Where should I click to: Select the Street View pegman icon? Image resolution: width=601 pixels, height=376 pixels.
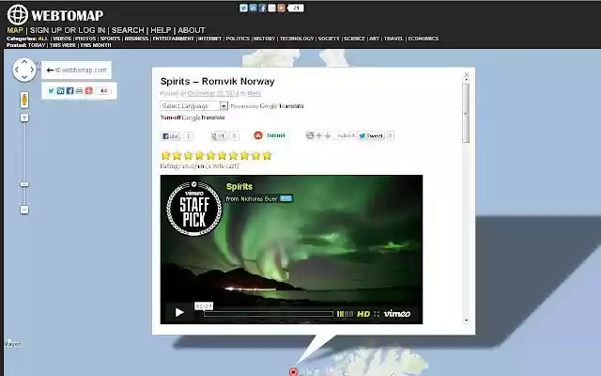click(x=24, y=100)
